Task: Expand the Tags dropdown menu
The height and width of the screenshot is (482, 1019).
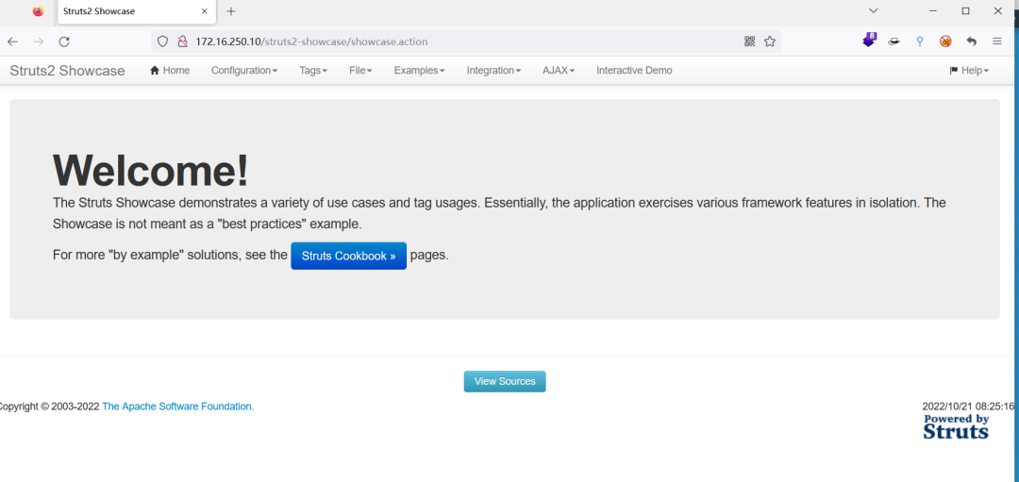Action: coord(313,70)
